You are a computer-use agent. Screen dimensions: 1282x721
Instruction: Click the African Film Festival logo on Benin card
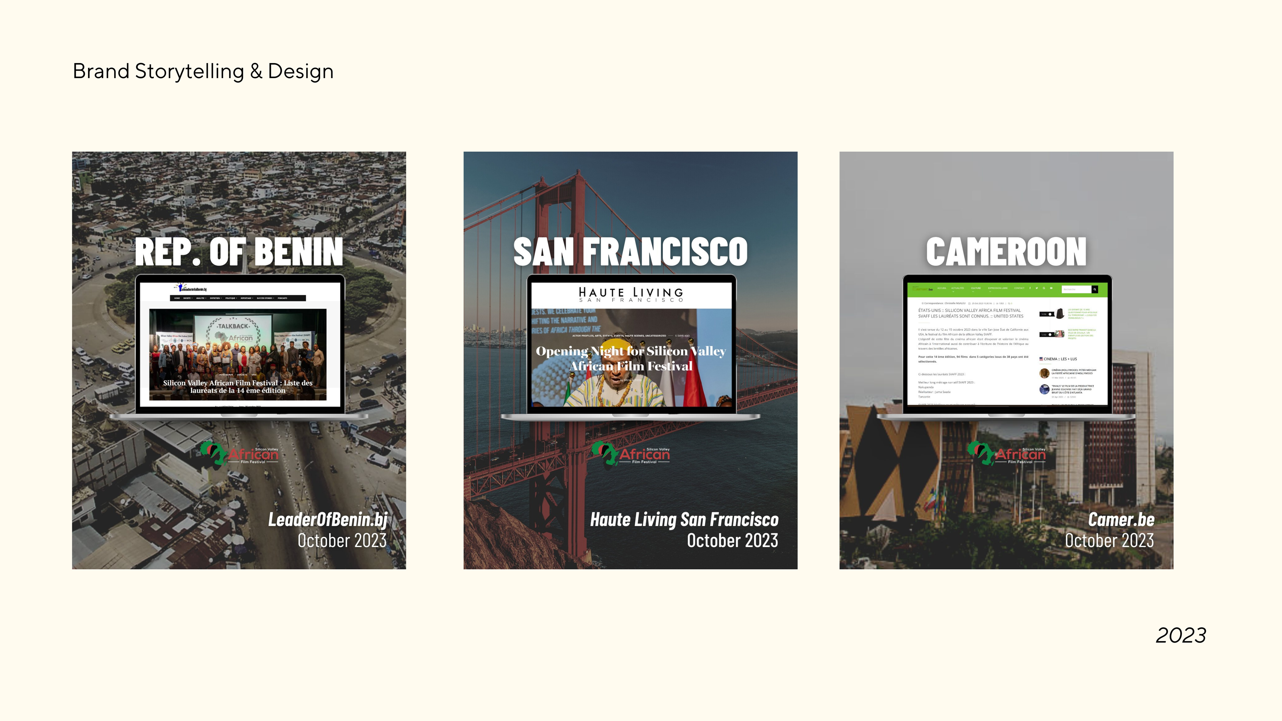pyautogui.click(x=239, y=454)
